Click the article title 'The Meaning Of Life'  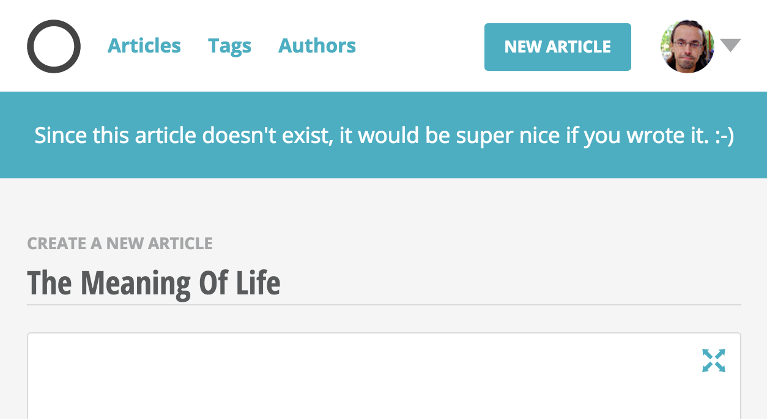(x=153, y=282)
